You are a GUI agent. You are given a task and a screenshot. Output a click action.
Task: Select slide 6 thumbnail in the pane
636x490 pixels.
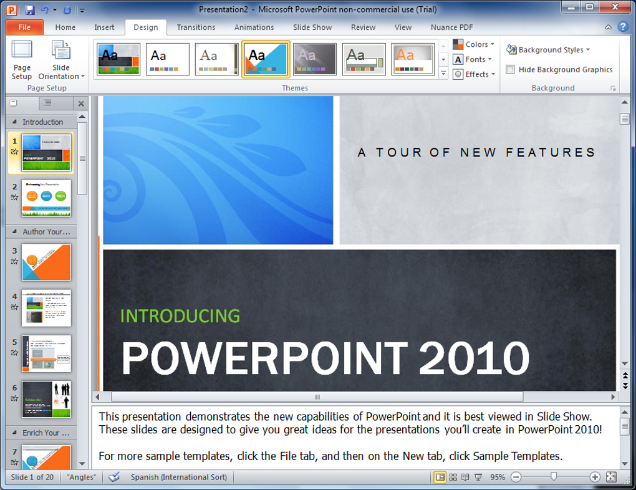pyautogui.click(x=47, y=399)
